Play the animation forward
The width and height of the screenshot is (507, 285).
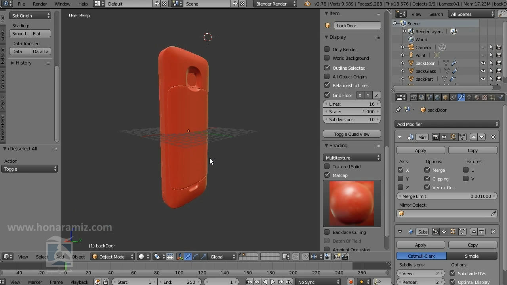[x=273, y=282]
